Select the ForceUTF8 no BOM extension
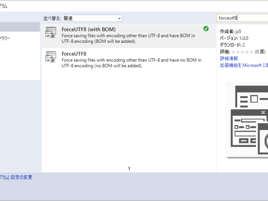 click(129, 60)
